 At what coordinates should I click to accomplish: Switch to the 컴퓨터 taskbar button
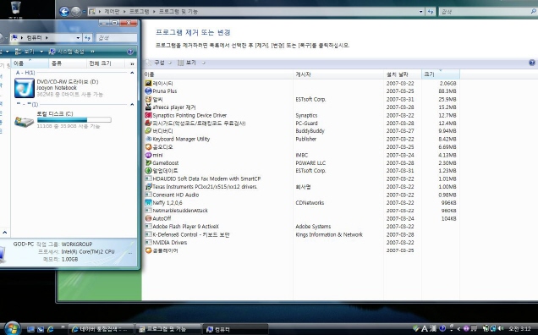(x=235, y=329)
